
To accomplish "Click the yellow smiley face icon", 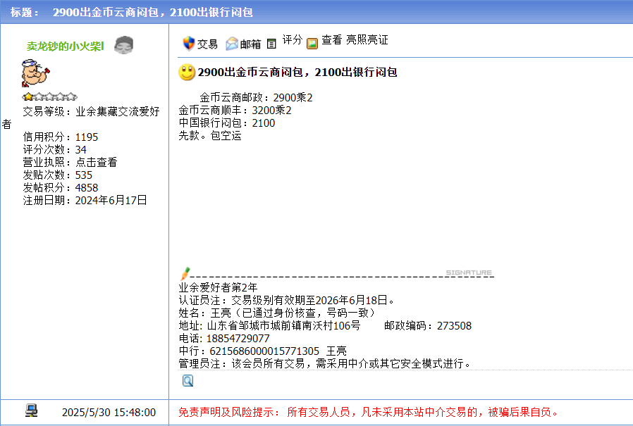I will point(187,72).
